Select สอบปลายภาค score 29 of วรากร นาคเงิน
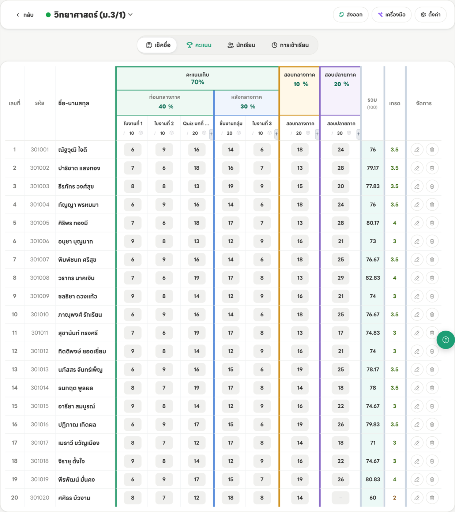455x512 pixels. (341, 278)
